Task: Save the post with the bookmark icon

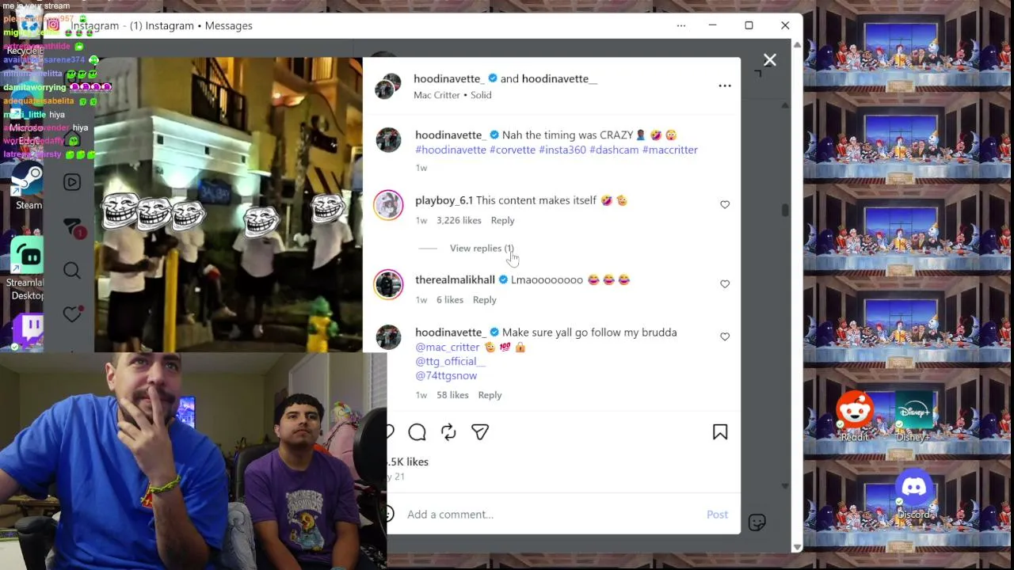Action: [720, 431]
